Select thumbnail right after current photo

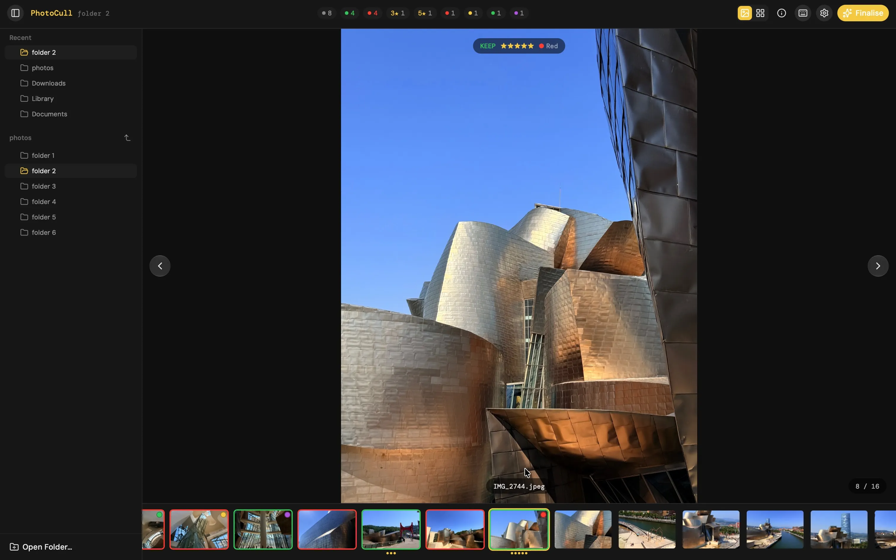pos(583,529)
